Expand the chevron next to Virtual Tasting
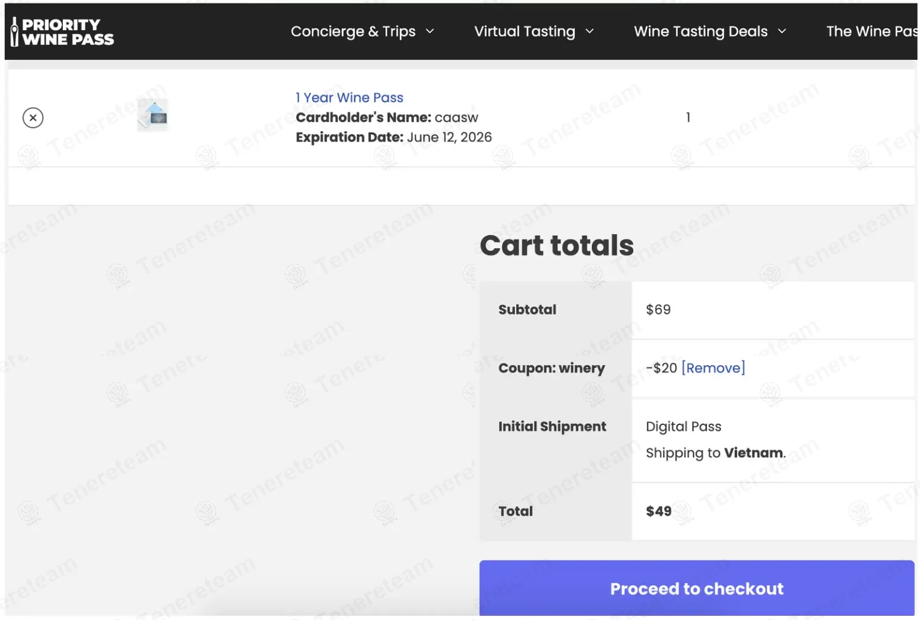The image size is (920, 620). tap(589, 31)
